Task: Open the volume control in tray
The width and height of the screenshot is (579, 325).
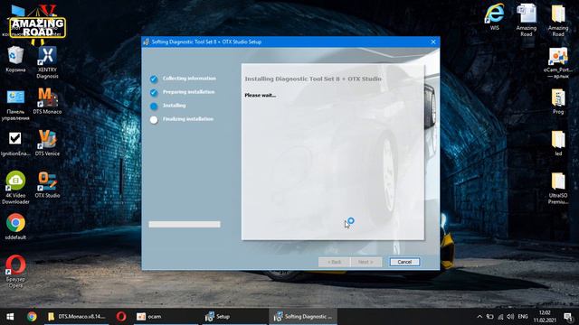Action: click(510, 317)
